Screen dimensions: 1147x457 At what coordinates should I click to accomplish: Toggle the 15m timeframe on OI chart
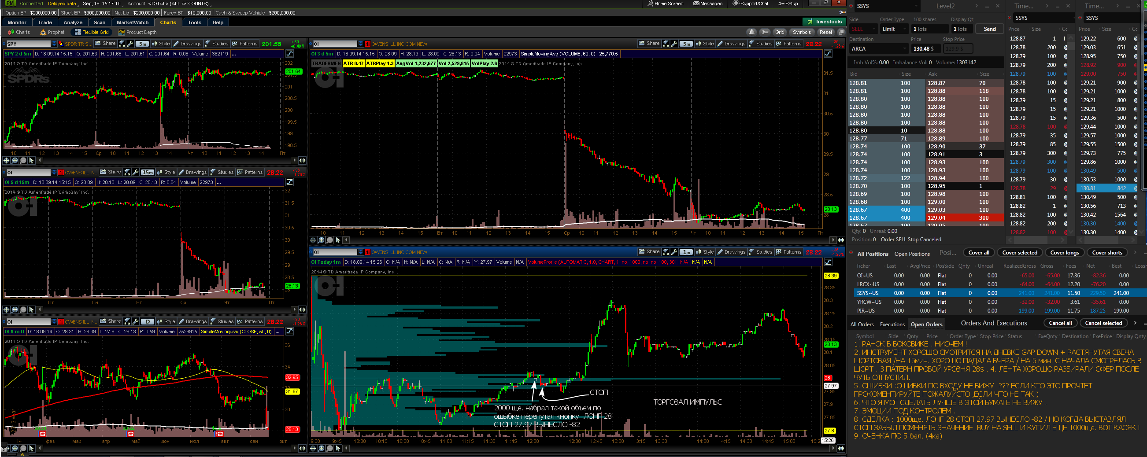pos(148,172)
